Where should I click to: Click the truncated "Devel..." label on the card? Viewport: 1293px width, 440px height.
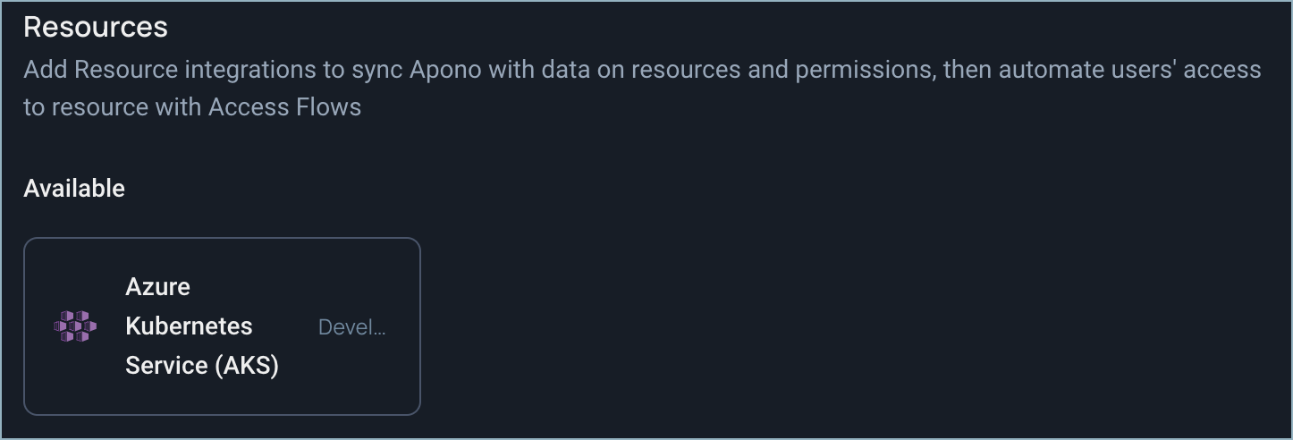(352, 327)
